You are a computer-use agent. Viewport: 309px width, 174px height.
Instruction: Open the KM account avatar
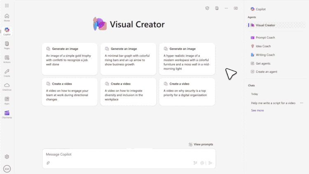(7, 169)
